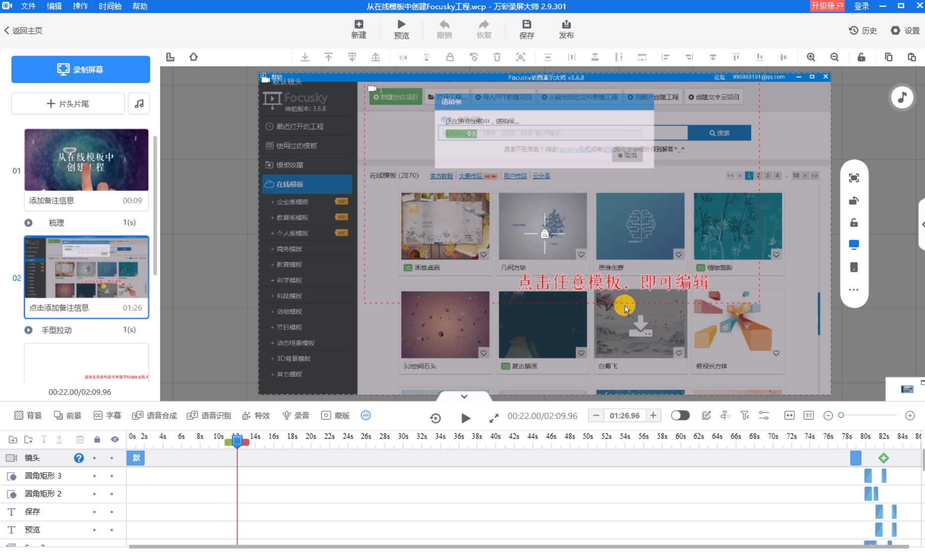925x553 pixels.
Task: Click the 背景 background tool
Action: tap(28, 416)
